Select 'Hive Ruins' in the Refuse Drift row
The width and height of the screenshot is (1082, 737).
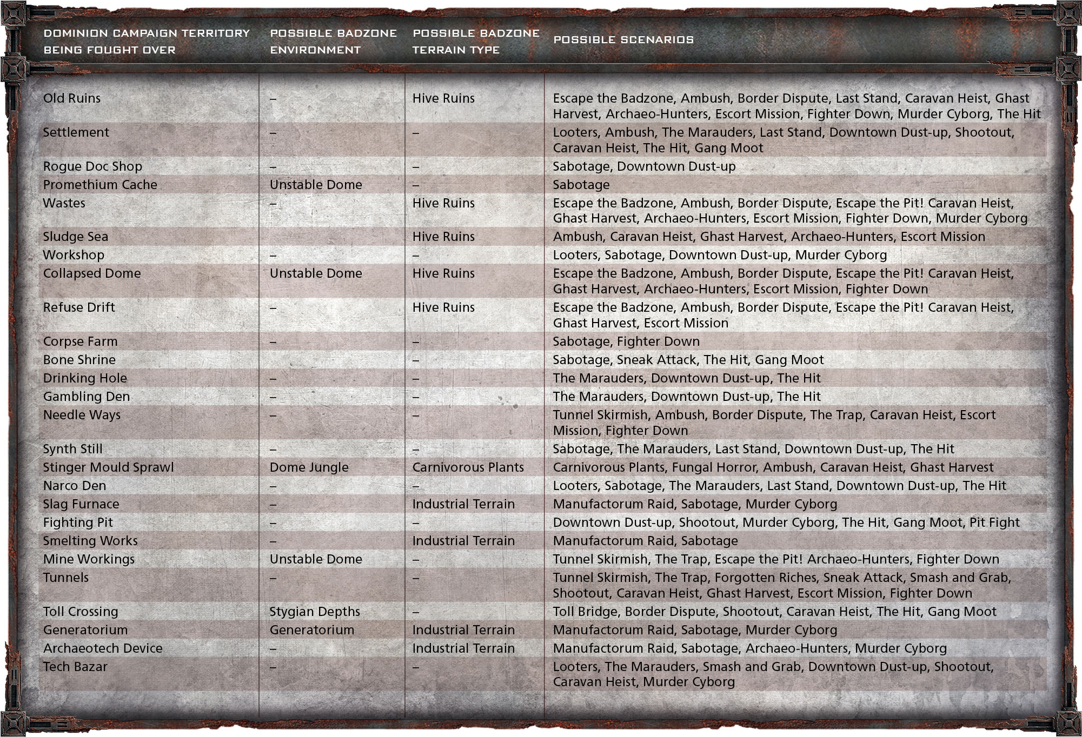click(x=443, y=307)
